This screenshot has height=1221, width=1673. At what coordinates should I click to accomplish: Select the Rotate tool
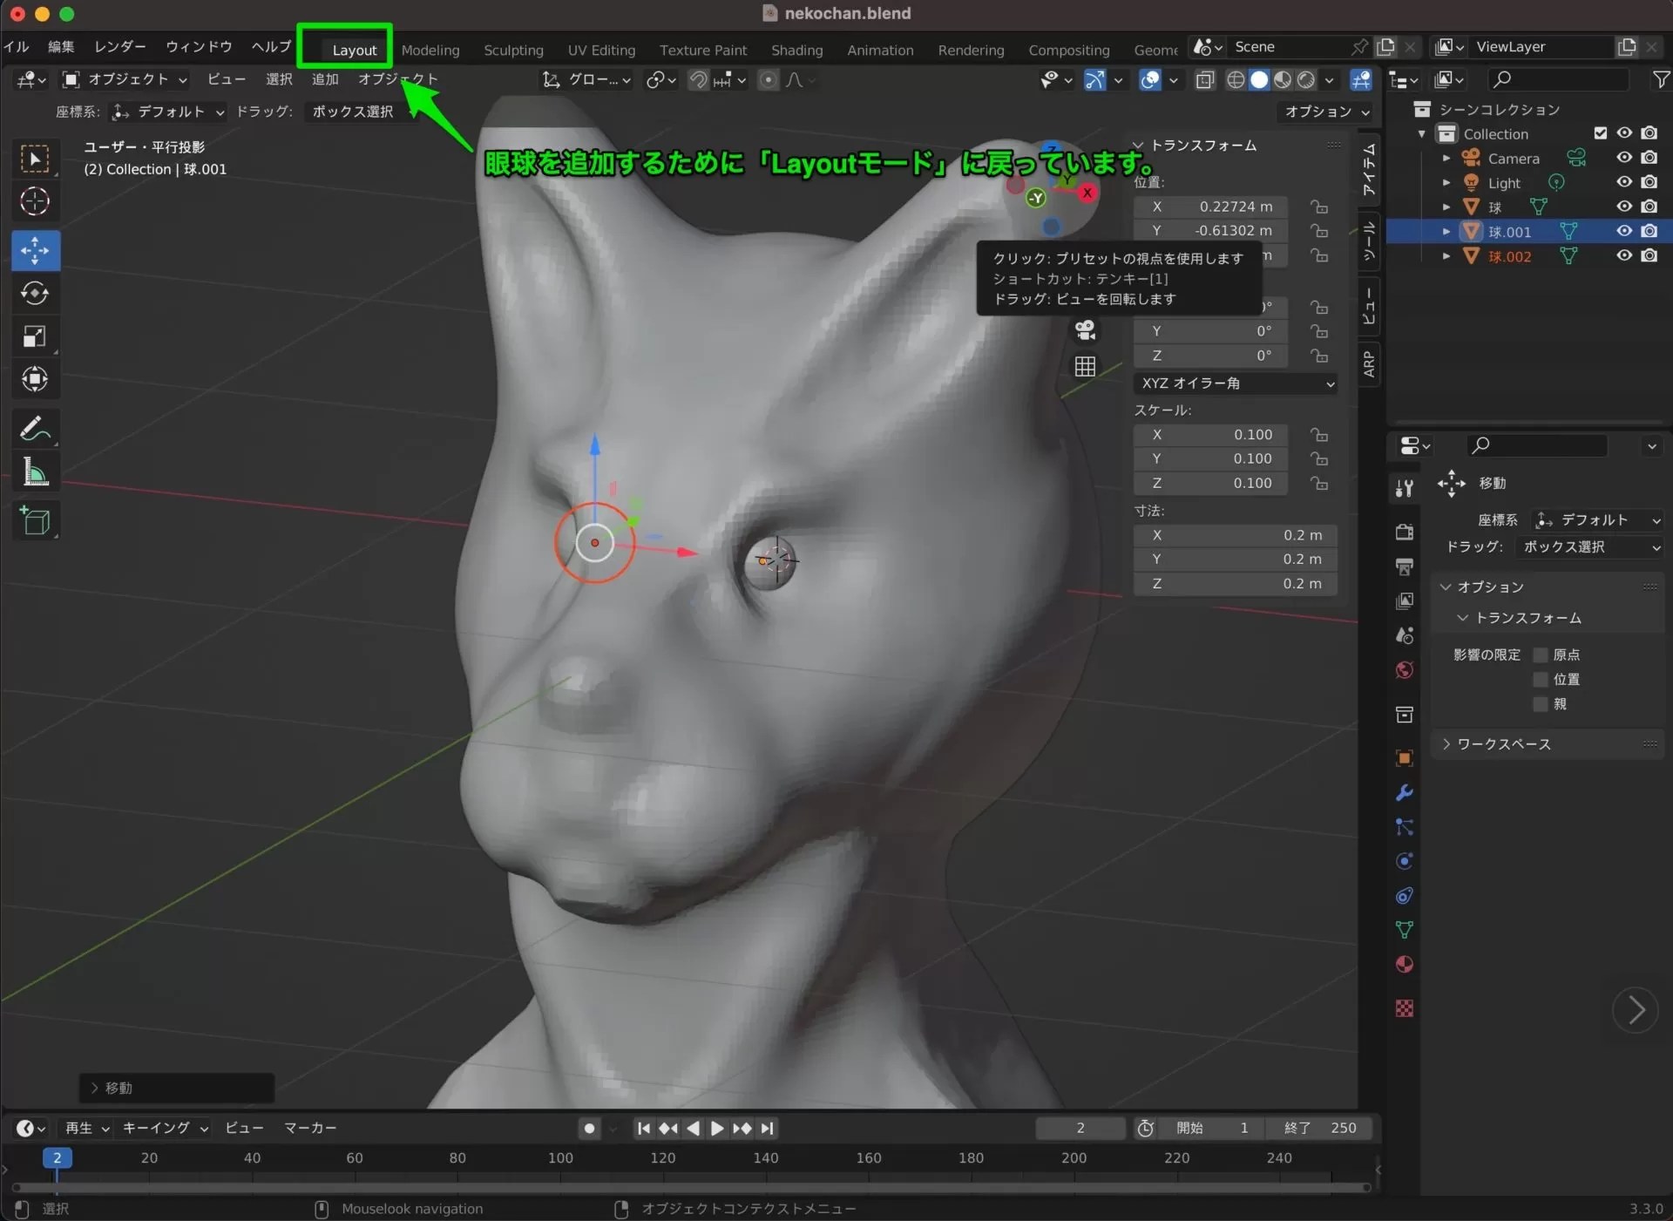[35, 294]
